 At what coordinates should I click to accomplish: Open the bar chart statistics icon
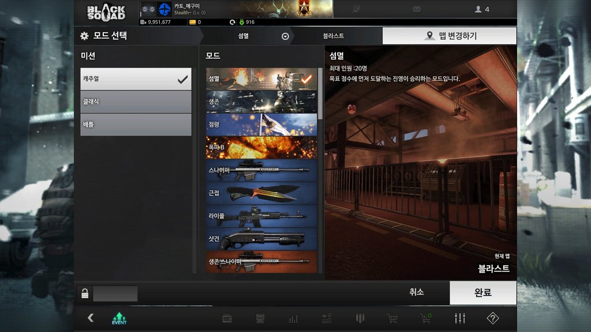tap(293, 319)
